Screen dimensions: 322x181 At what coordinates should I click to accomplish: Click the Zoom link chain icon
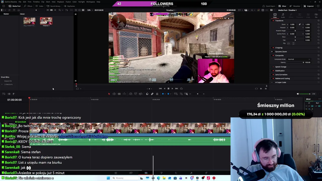[300, 24]
